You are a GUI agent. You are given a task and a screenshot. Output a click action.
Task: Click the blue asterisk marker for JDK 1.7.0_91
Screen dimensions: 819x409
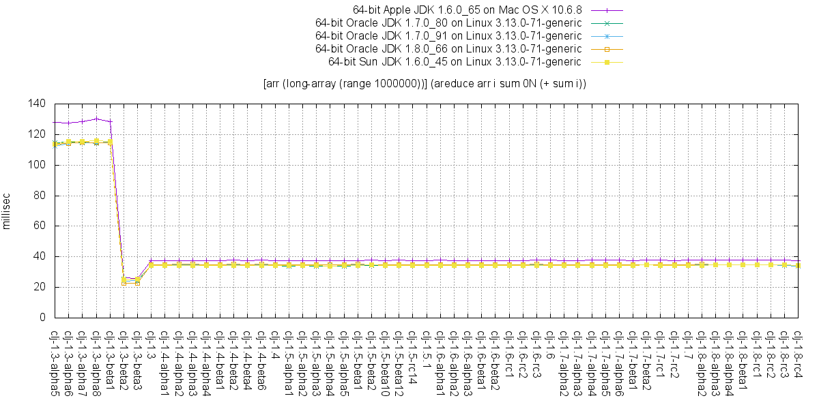(605, 35)
